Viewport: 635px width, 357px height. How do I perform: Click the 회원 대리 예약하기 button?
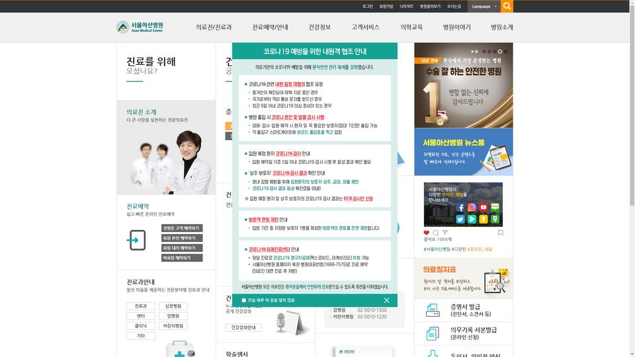point(182,248)
